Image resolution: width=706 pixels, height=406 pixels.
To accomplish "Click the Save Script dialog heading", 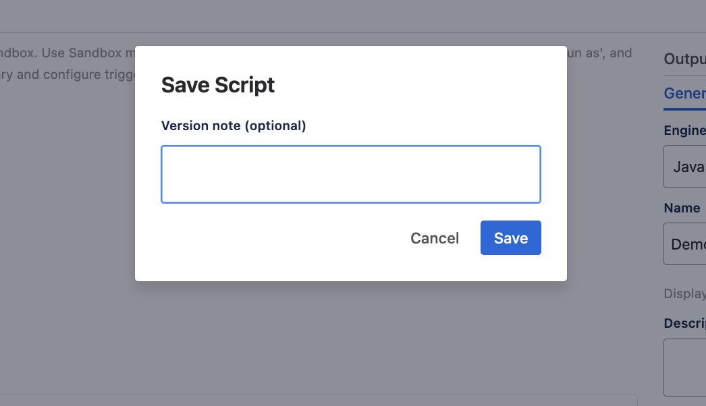I will tap(218, 85).
